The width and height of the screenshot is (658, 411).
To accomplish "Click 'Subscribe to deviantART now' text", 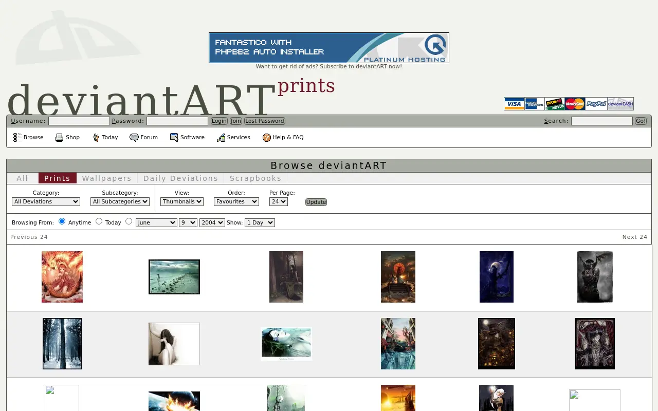I will point(360,66).
